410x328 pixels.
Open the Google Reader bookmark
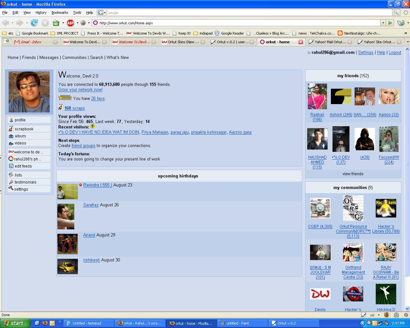click(x=229, y=33)
